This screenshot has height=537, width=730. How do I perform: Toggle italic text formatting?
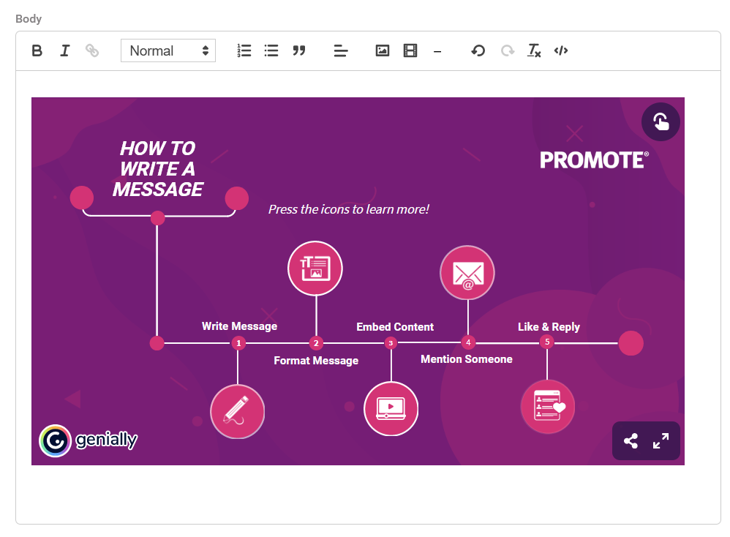64,50
